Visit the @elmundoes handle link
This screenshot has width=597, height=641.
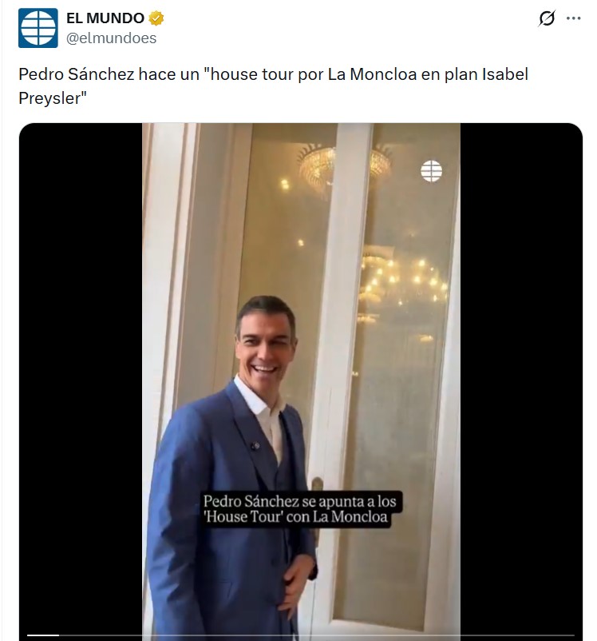(x=111, y=38)
